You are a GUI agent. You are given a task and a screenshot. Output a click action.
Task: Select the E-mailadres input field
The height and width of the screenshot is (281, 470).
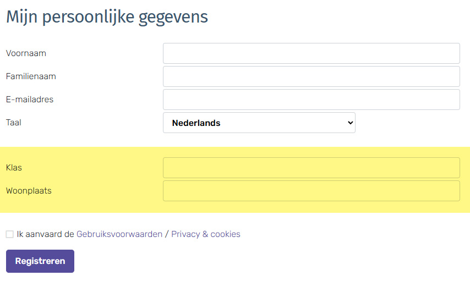pyautogui.click(x=311, y=100)
